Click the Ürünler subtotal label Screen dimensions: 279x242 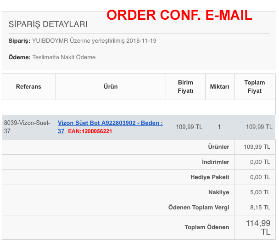(218, 147)
